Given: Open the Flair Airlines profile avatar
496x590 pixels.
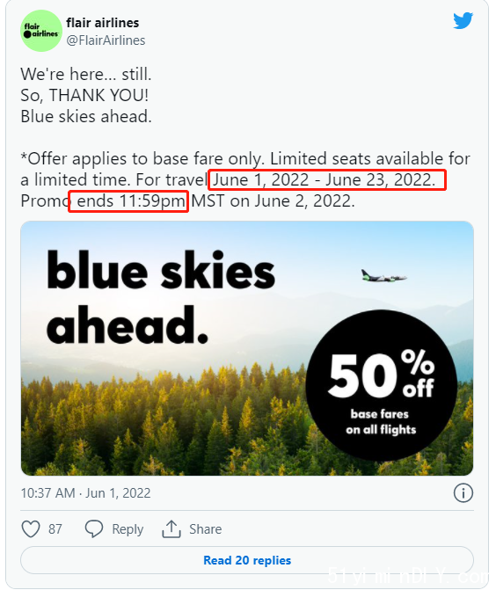Looking at the screenshot, I should [x=41, y=31].
